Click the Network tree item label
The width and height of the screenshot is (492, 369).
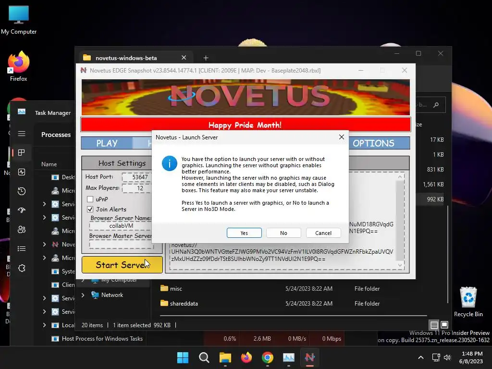[x=112, y=295]
